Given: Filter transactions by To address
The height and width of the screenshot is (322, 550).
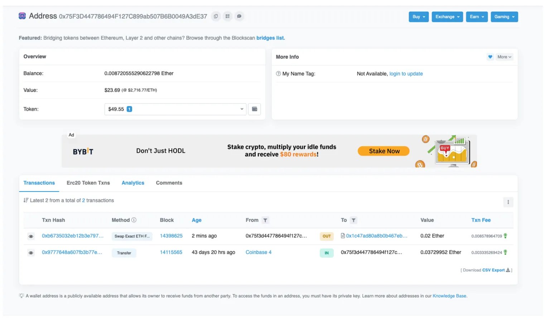Looking at the screenshot, I should [x=353, y=220].
